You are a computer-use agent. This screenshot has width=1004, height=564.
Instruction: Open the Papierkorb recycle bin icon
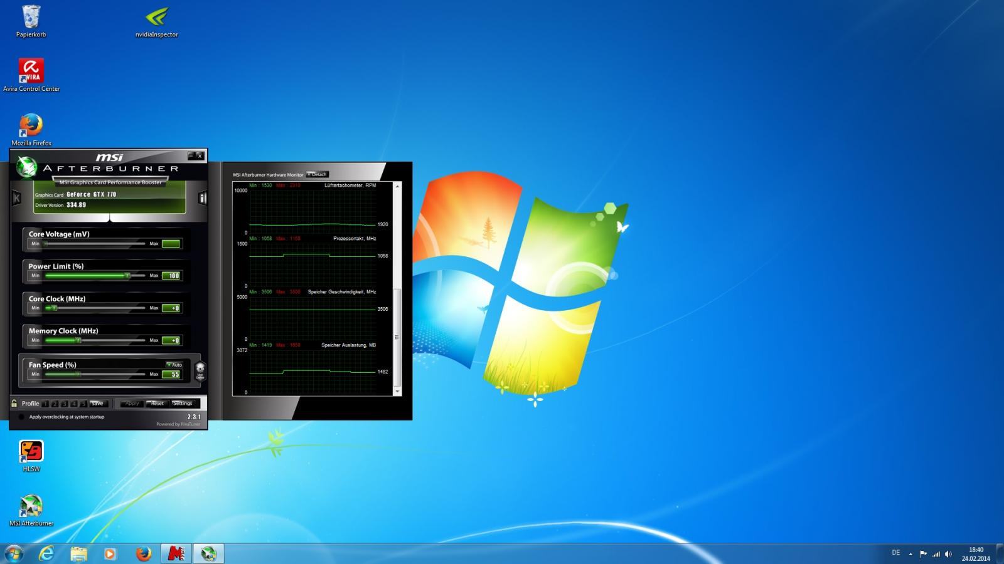click(31, 21)
